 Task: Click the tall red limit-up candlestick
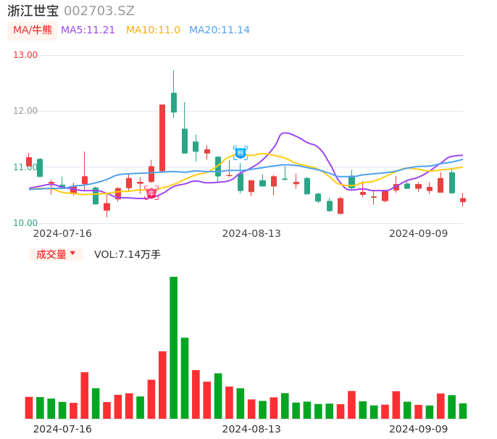coord(162,138)
